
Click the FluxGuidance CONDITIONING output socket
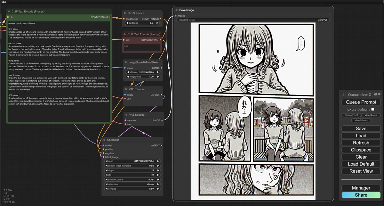(161, 19)
